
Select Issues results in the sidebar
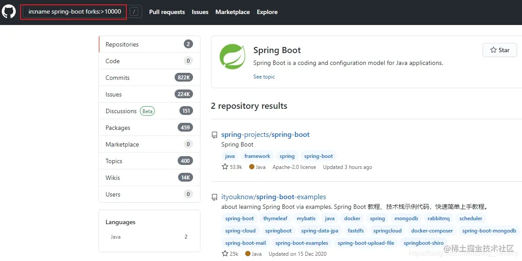coord(150,94)
